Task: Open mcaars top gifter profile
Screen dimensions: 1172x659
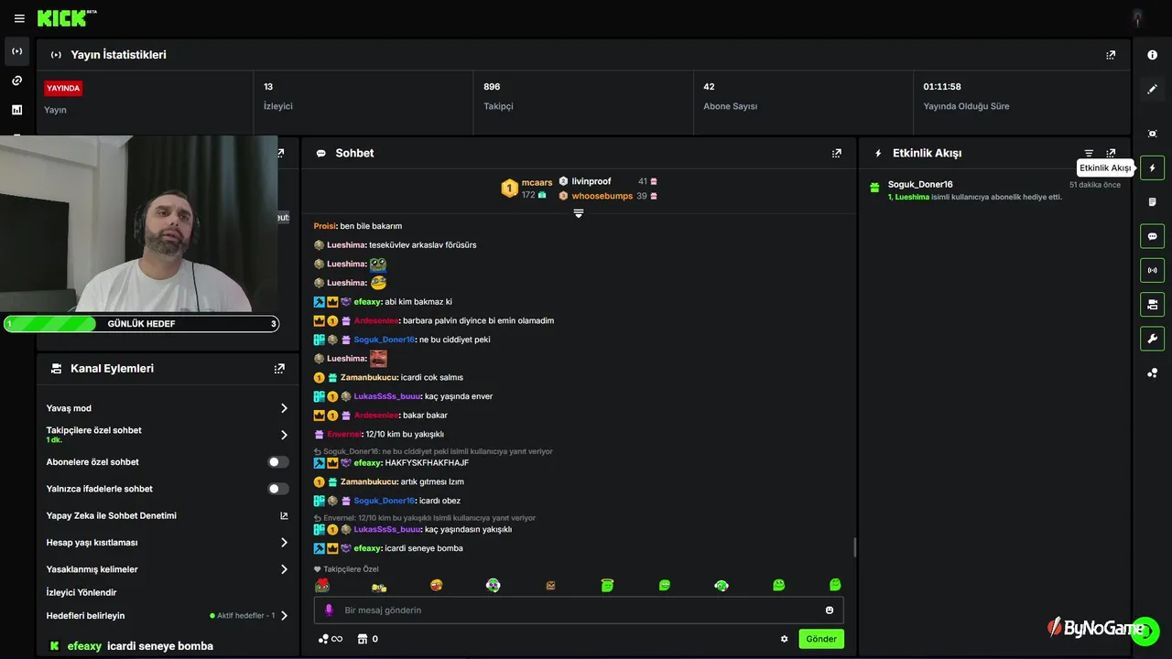Action: (537, 182)
